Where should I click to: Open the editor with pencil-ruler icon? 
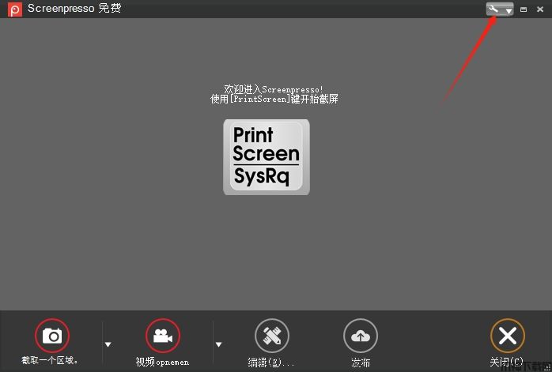(272, 336)
